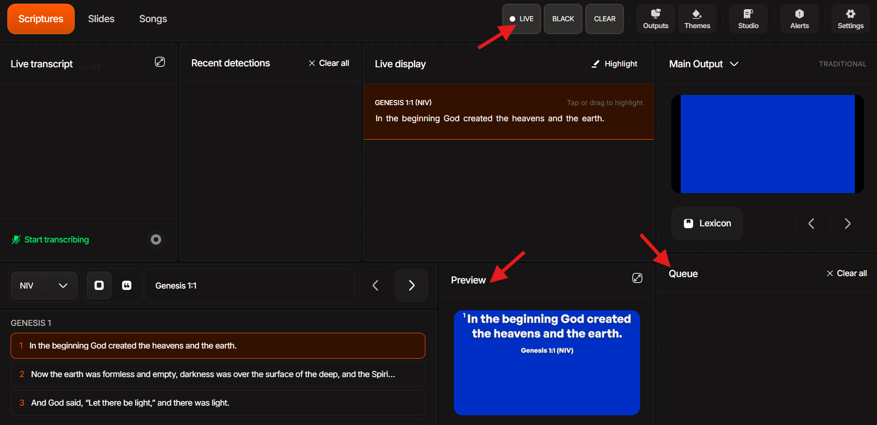Click the Highlight button in Live display

tap(615, 64)
